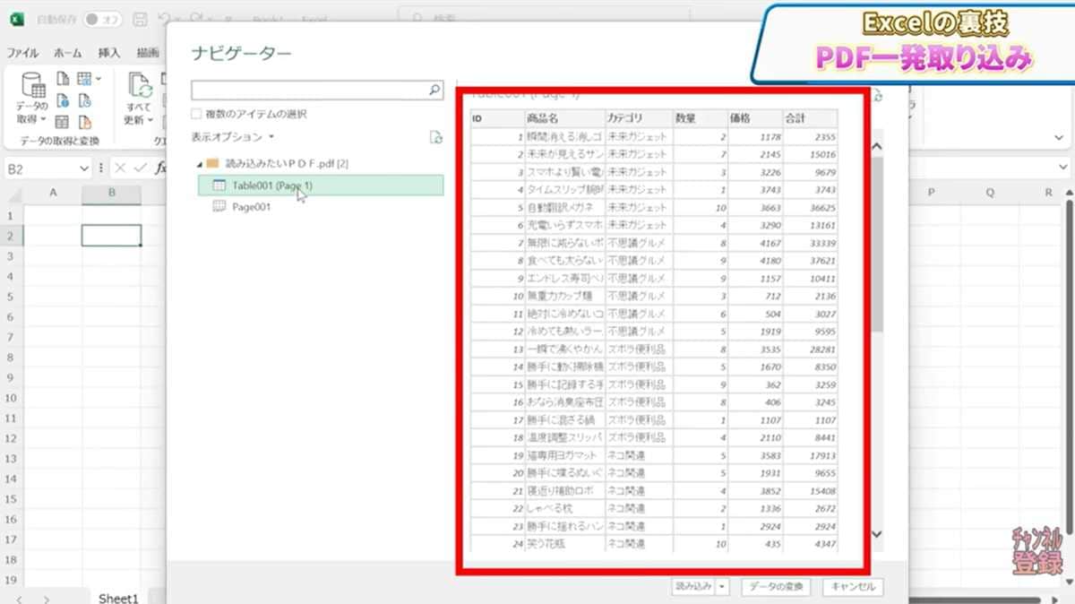
Task: Click the Save icon in Quick Access Toolbar
Action: [x=141, y=19]
